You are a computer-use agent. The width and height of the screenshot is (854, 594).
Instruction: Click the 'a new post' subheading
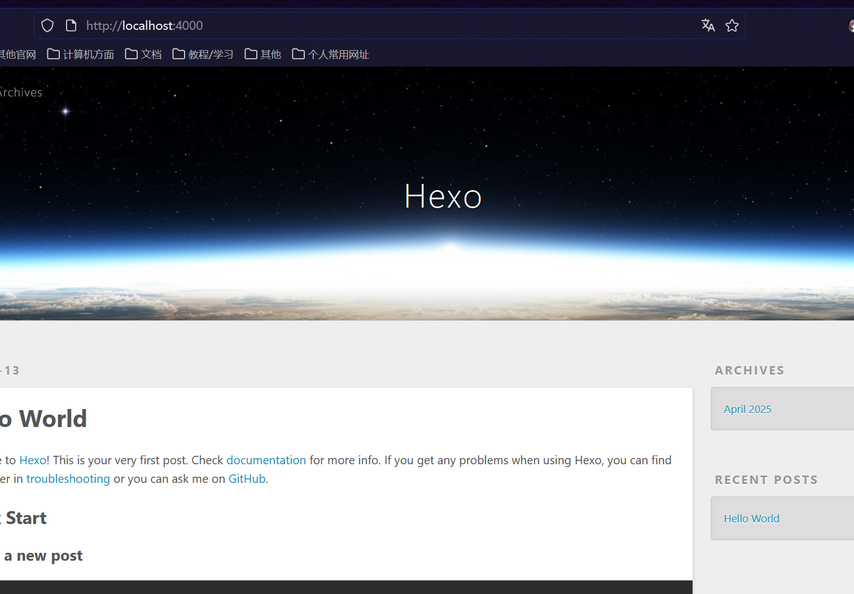tap(43, 556)
